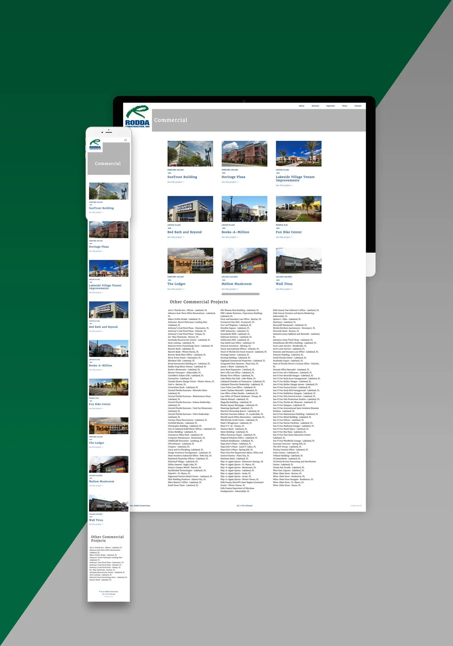Click the gray bar below Mellow Mushroom
453x646 pixels.
241,294
